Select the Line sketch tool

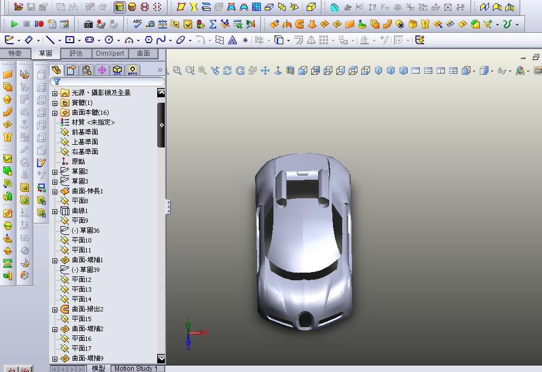(50, 40)
